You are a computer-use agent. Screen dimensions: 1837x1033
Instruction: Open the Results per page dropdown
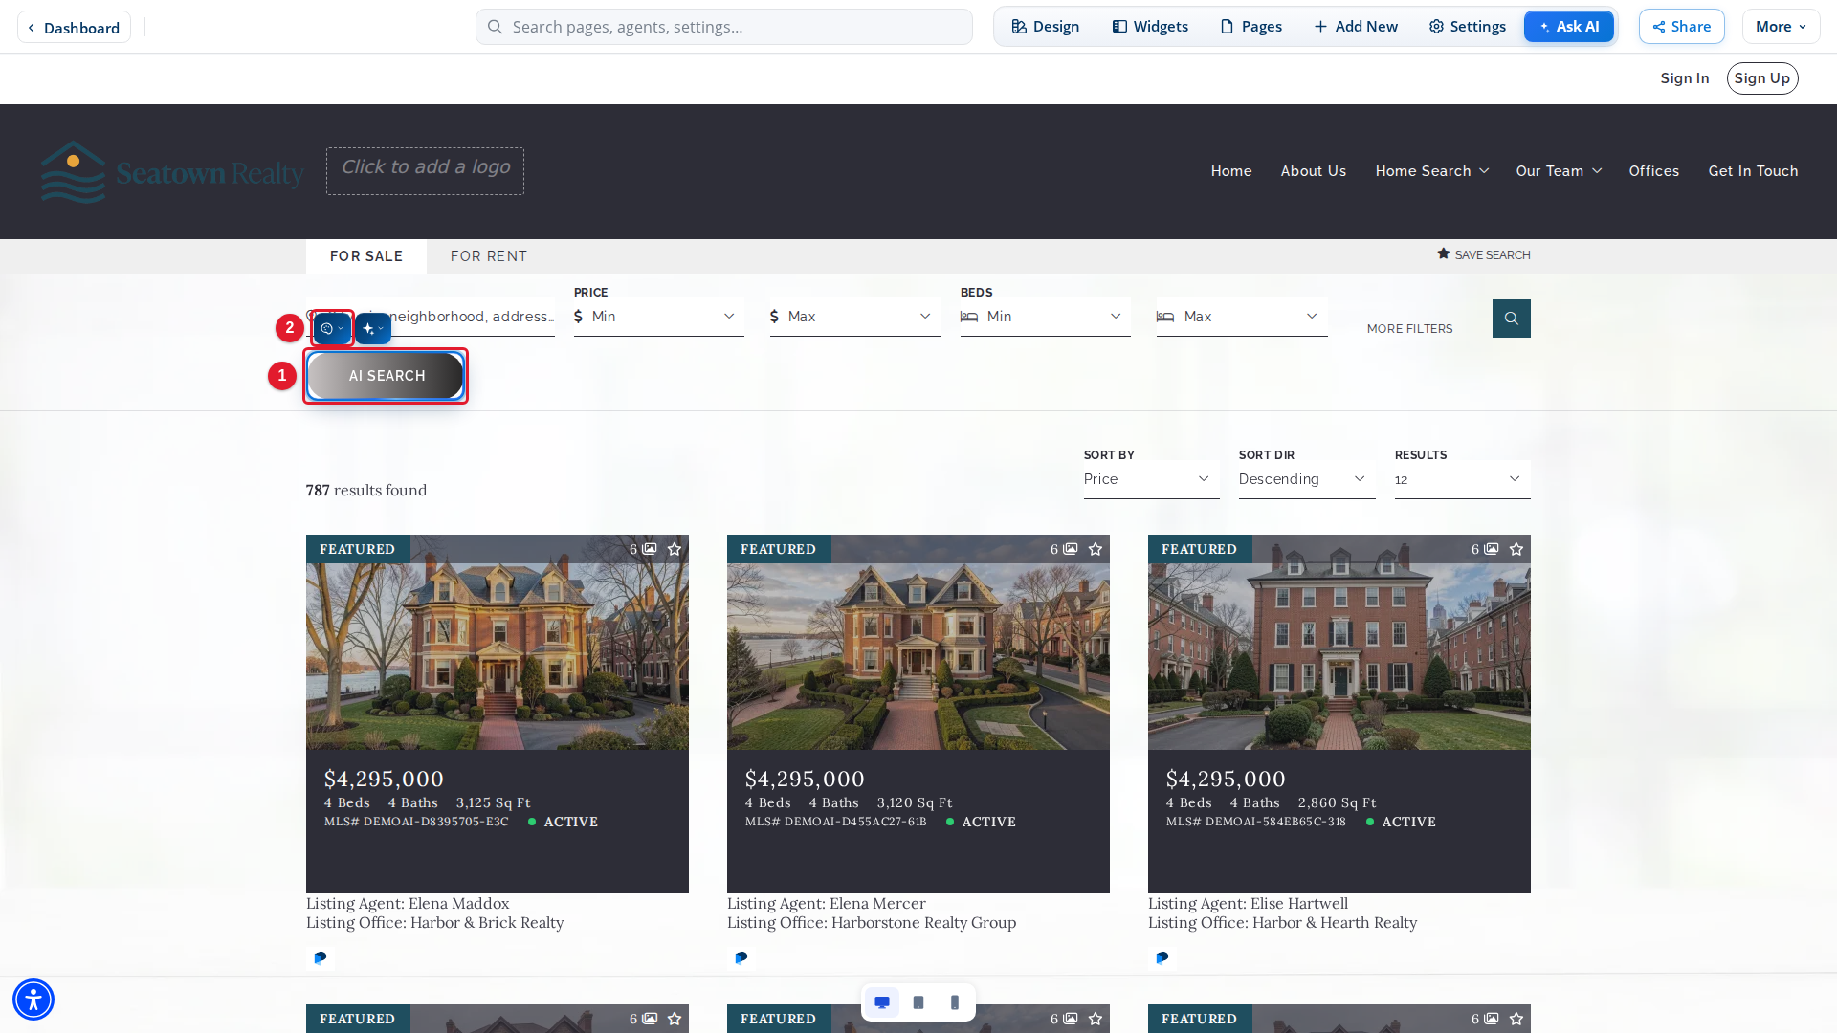[x=1463, y=479]
